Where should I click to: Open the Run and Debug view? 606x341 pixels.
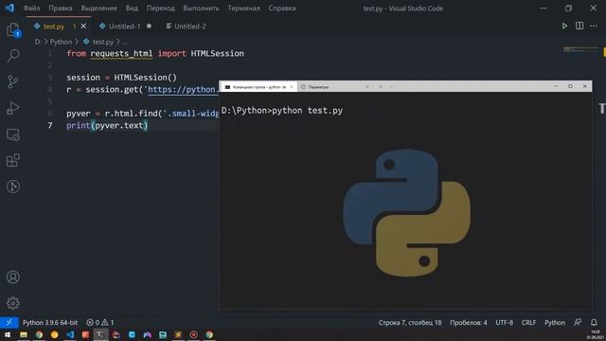(13, 108)
